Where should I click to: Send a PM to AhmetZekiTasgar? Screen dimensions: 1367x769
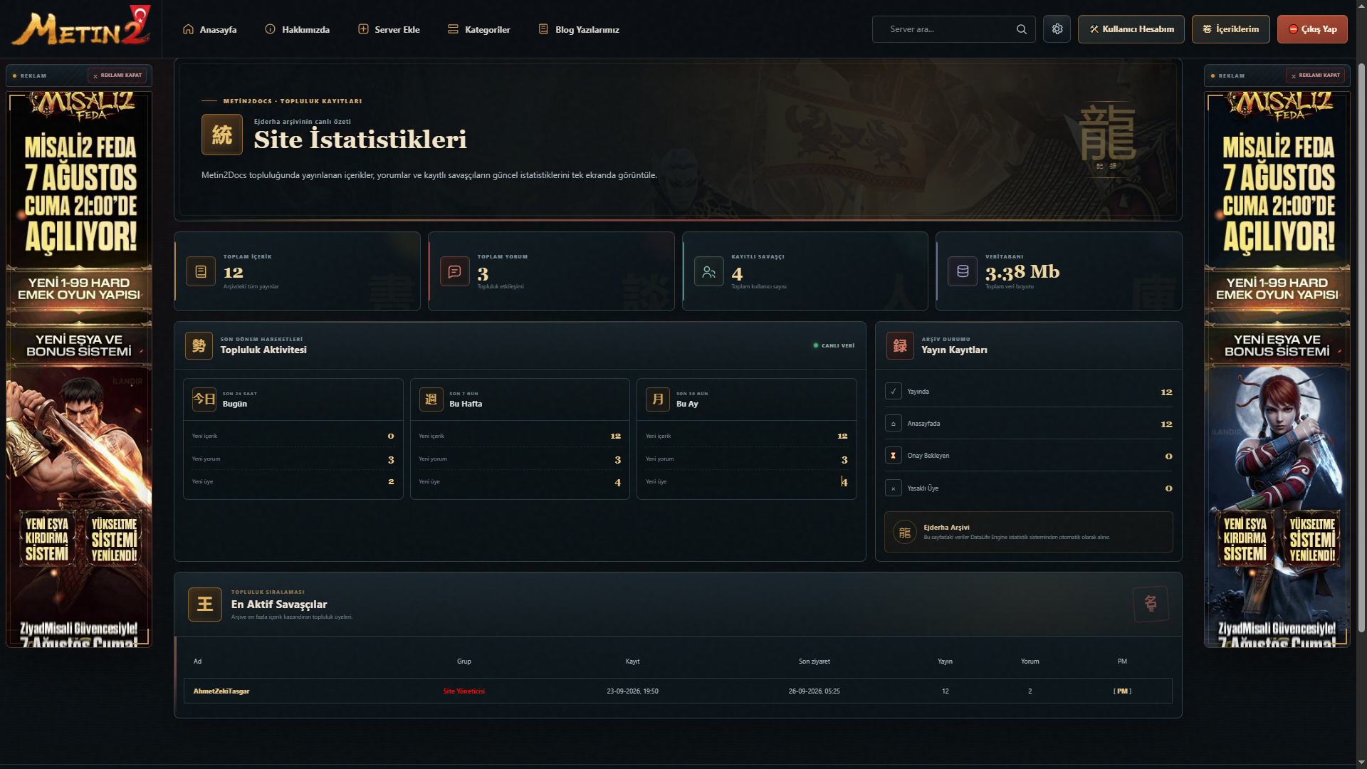pyautogui.click(x=1122, y=691)
